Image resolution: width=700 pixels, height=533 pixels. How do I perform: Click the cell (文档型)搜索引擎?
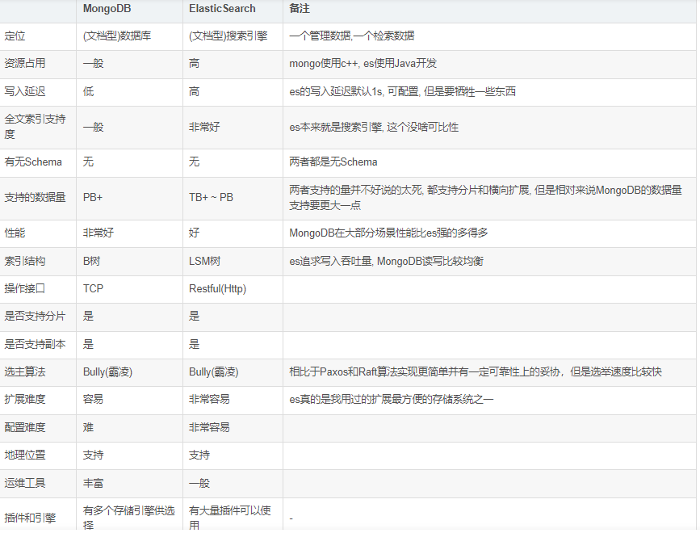click(x=228, y=36)
